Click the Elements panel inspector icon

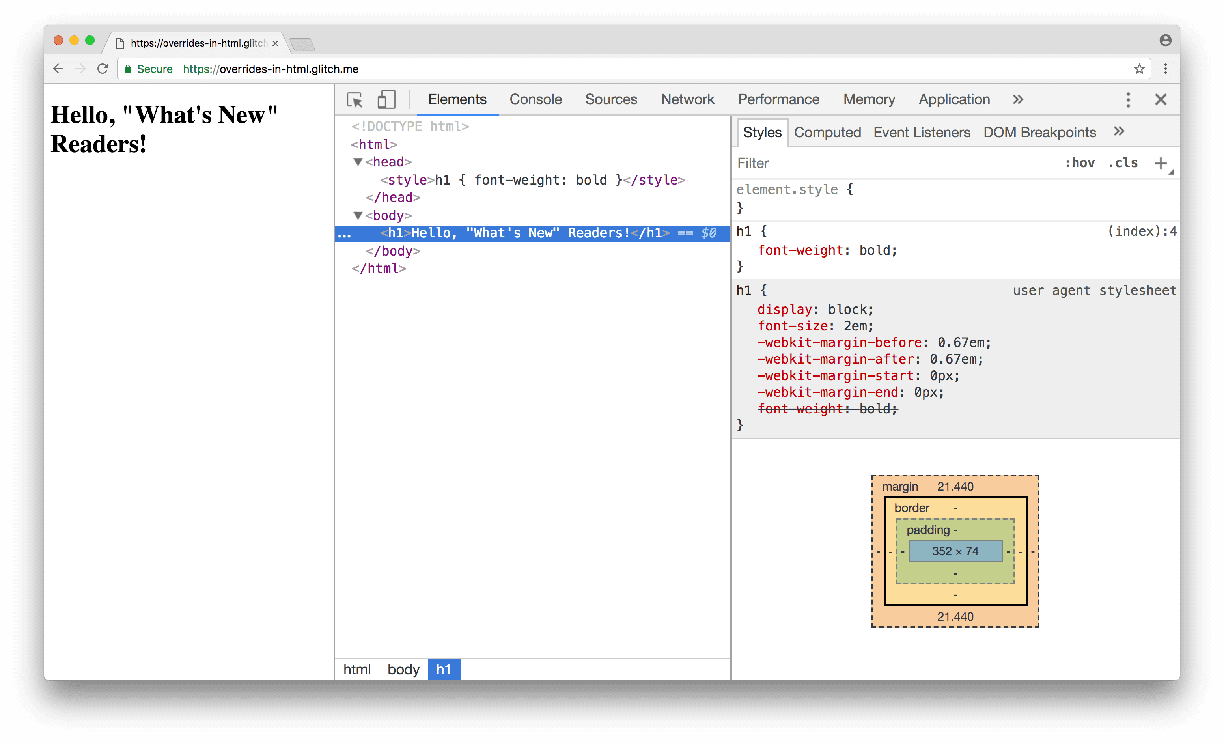click(354, 99)
